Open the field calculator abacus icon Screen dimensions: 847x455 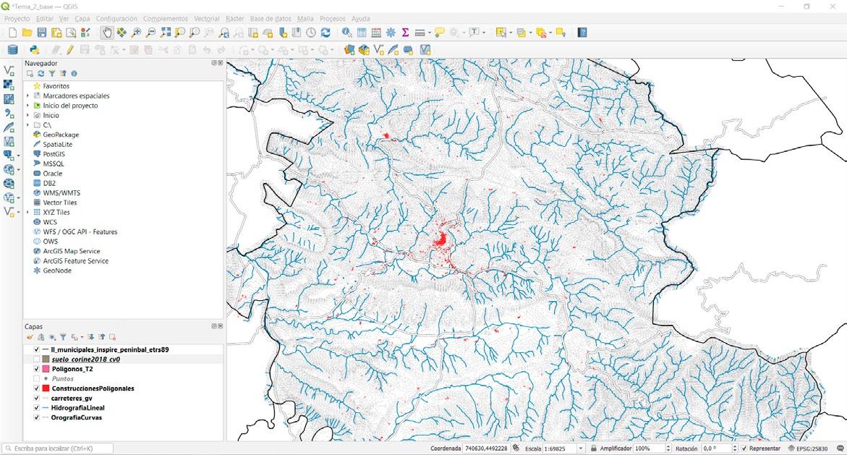tap(376, 33)
